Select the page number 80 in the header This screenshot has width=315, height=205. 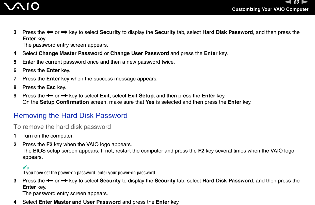point(296,2)
